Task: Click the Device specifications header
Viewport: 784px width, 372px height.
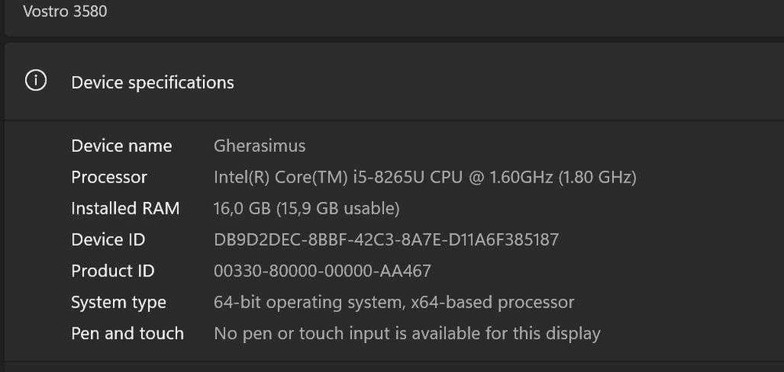Action: click(152, 82)
